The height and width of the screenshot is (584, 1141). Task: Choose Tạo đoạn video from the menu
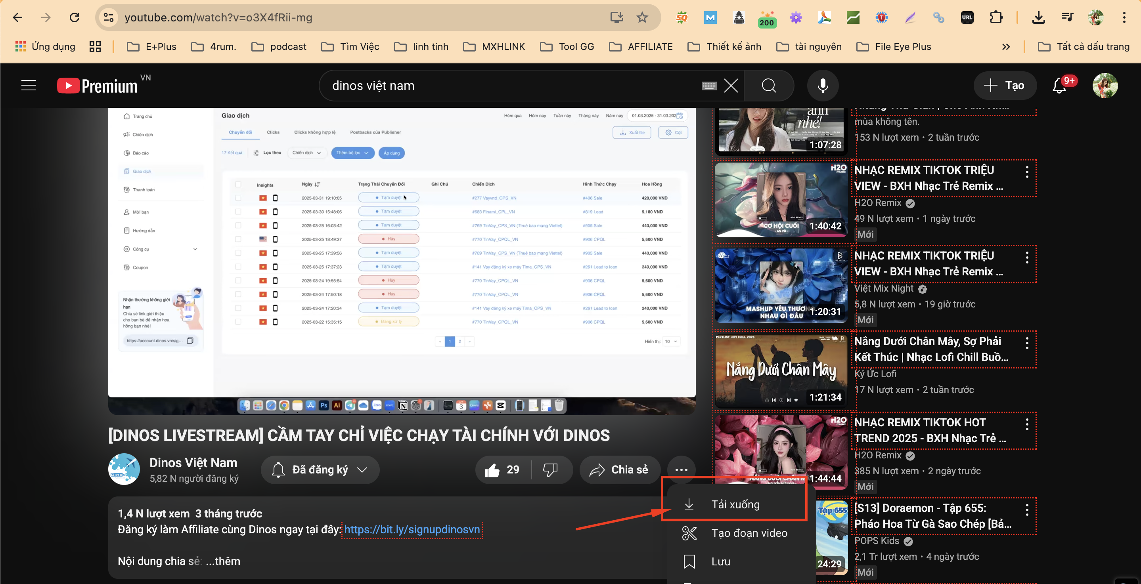click(741, 533)
